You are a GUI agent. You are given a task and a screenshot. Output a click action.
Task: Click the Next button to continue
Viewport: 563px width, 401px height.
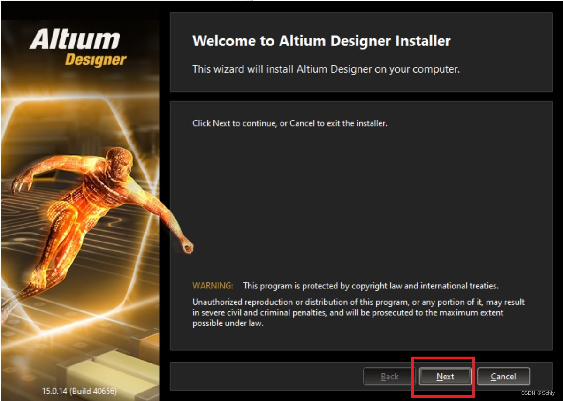pos(445,376)
